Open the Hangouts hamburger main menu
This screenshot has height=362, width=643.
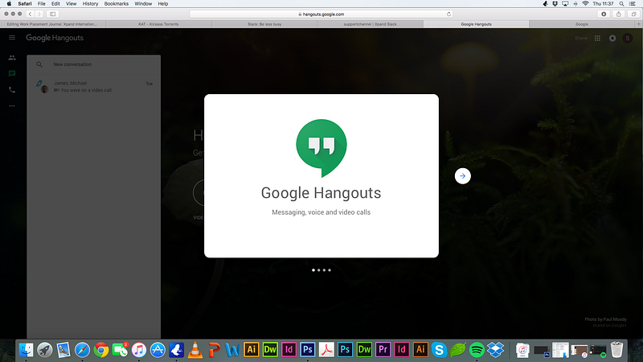coord(12,38)
